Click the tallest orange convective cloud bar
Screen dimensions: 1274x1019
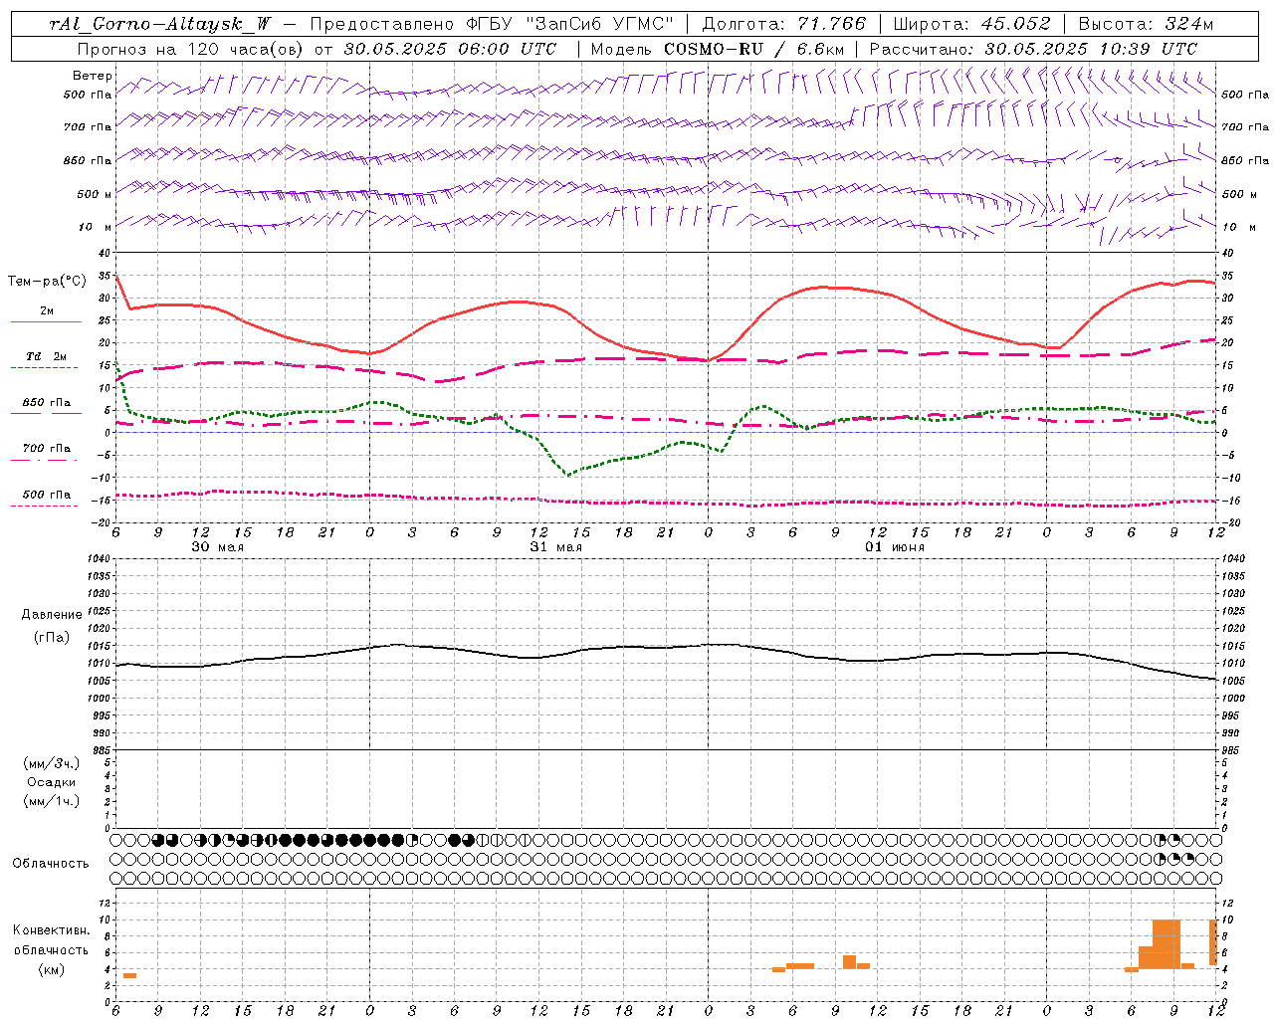coord(1167,944)
